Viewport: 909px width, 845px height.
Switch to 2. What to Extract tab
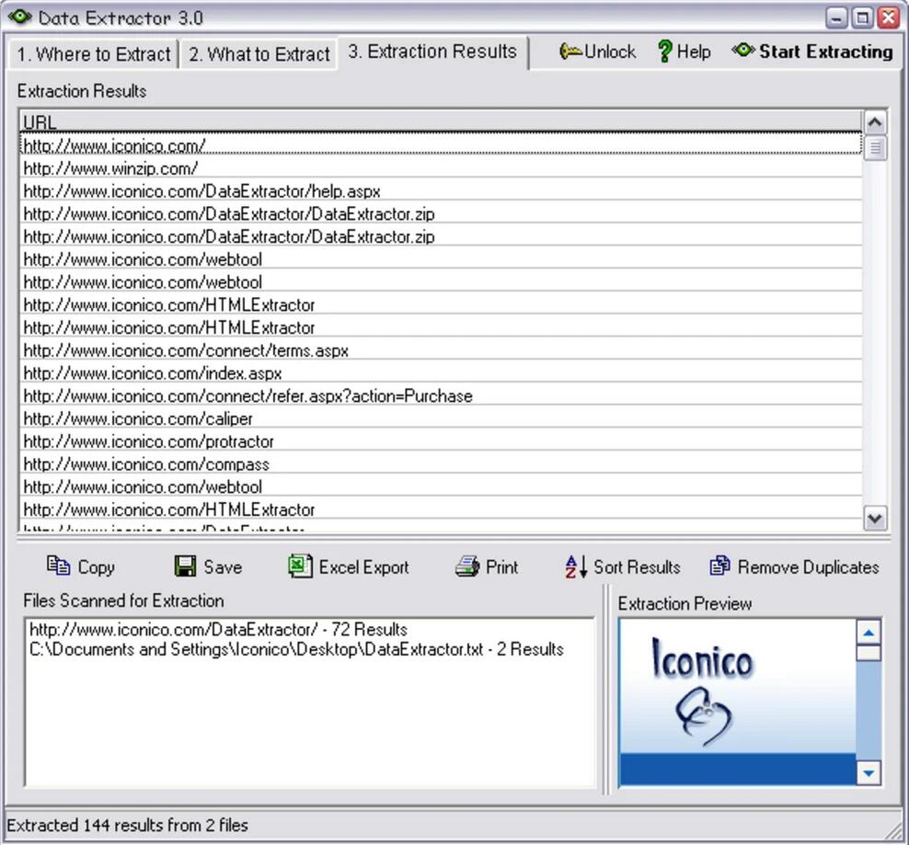[x=259, y=54]
